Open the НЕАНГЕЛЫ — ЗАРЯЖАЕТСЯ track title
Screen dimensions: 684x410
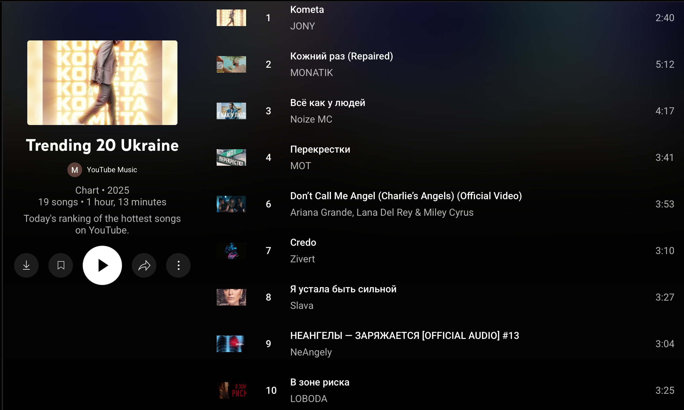[405, 336]
